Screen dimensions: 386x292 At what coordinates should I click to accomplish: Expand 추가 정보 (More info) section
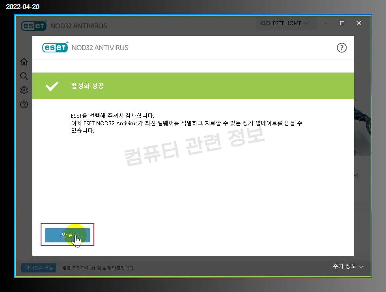(x=348, y=266)
